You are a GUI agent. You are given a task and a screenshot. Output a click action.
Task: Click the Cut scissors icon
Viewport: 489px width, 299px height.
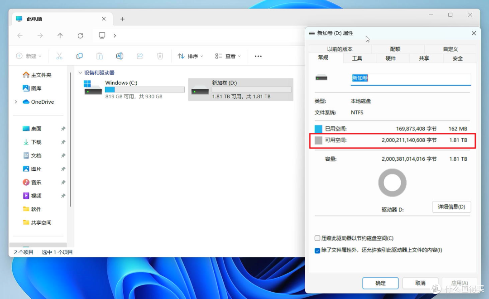pos(59,56)
